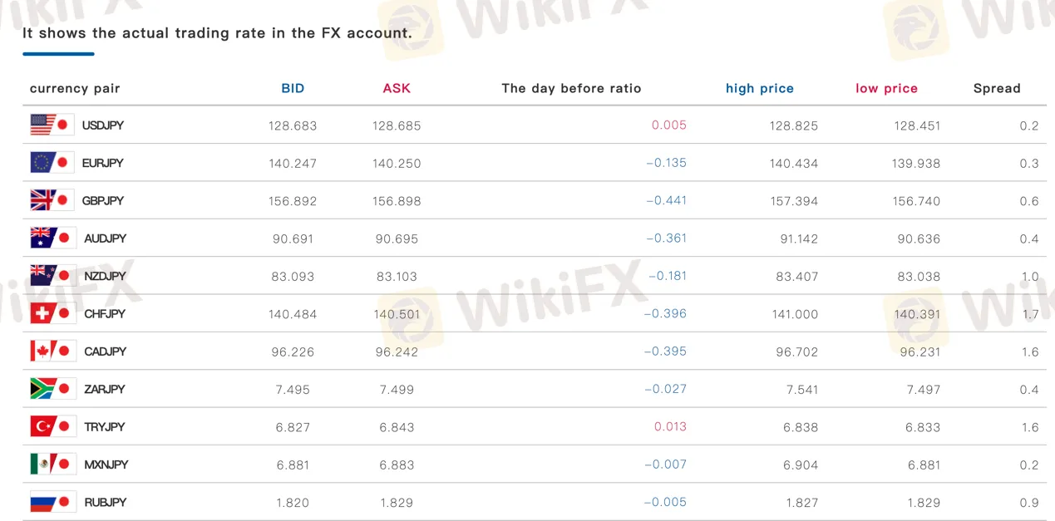Select the high price column header
This screenshot has width=1055, height=521.
tap(760, 88)
